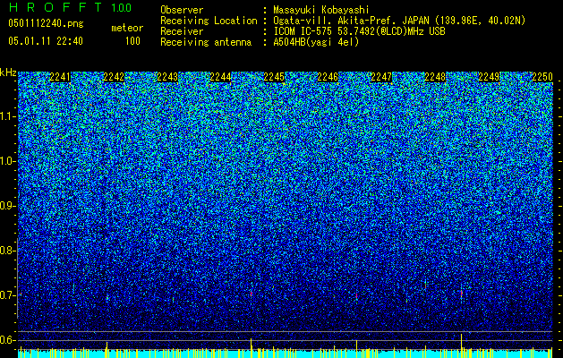Click the 1.0 kHz axis tick label

tap(8, 161)
